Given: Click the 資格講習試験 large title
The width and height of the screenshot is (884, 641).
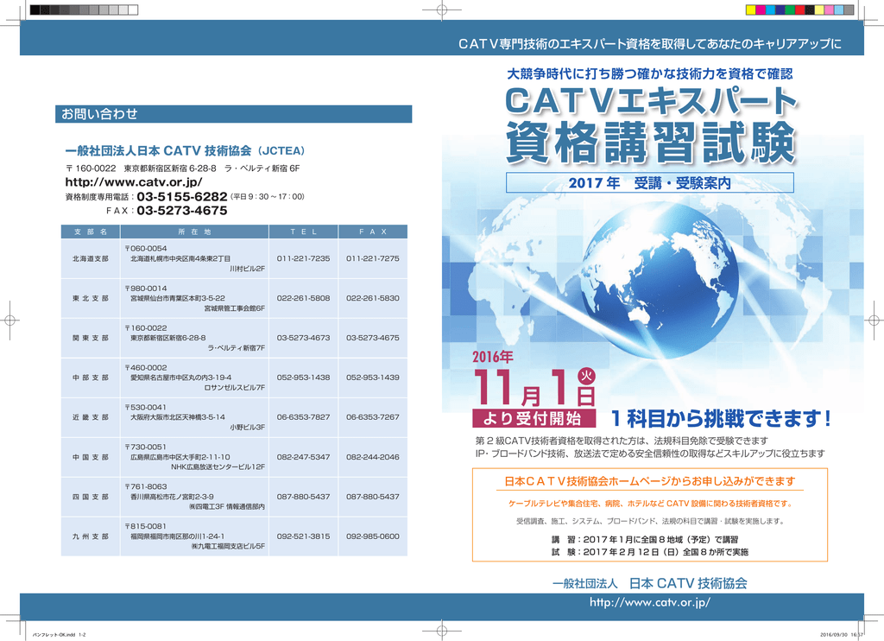Looking at the screenshot, I should 651,143.
